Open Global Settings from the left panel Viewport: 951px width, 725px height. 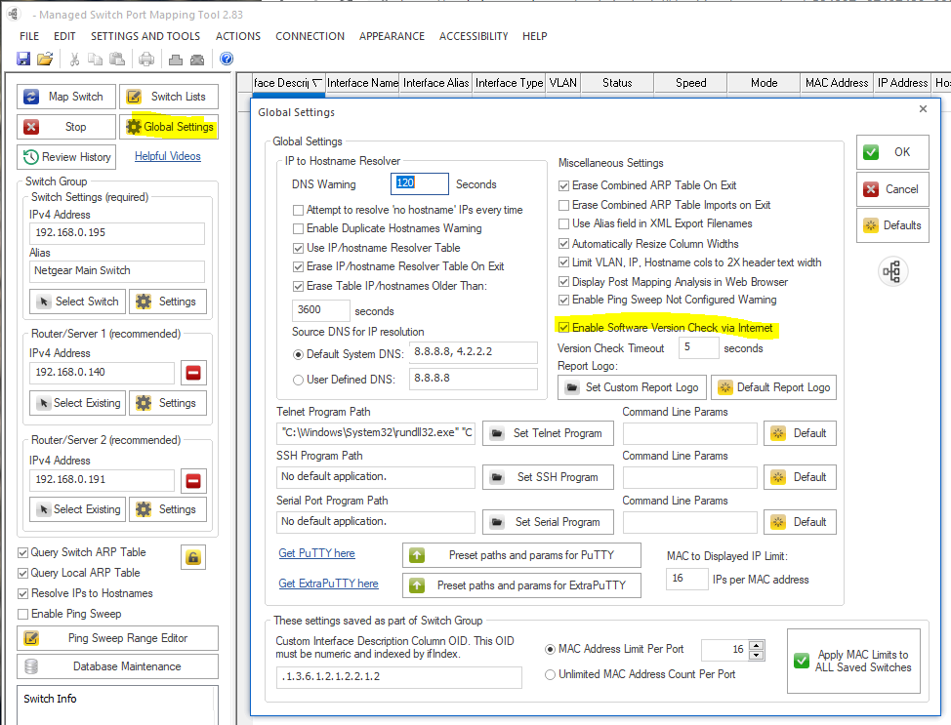[169, 127]
